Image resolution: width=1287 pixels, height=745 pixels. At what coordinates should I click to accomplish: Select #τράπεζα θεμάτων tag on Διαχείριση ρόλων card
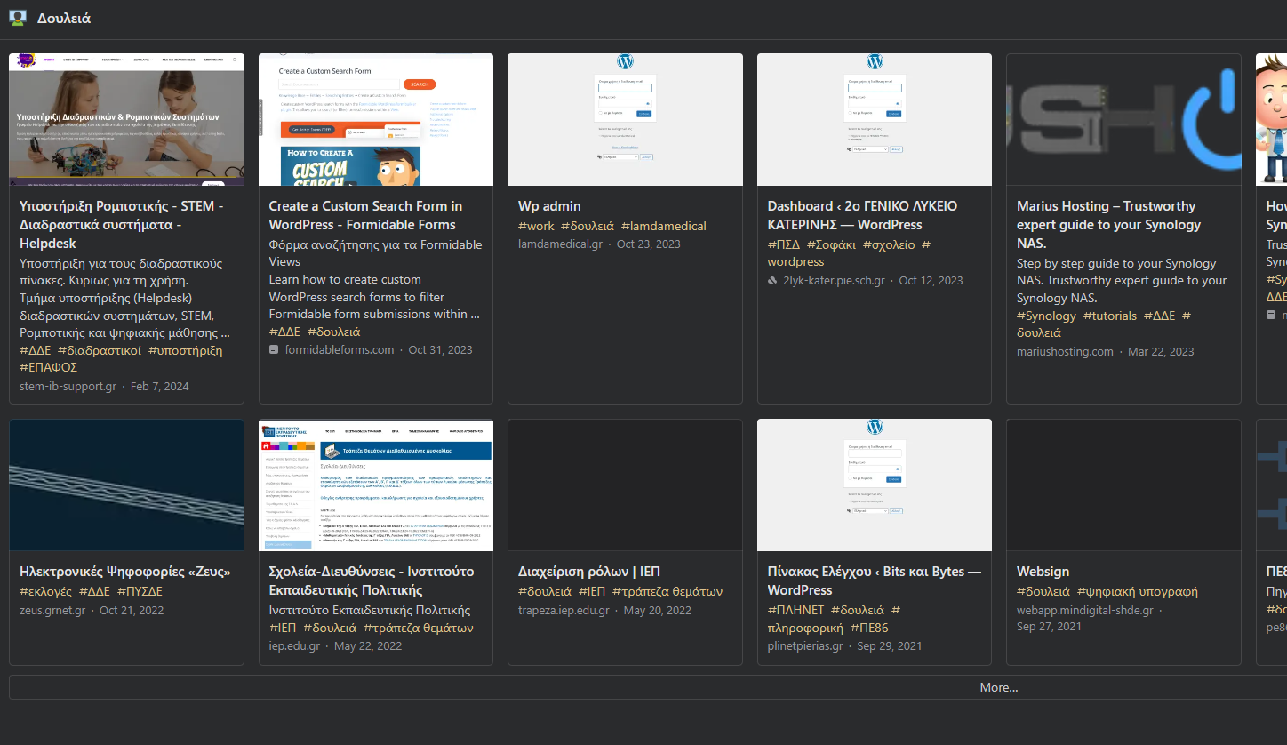click(x=667, y=591)
